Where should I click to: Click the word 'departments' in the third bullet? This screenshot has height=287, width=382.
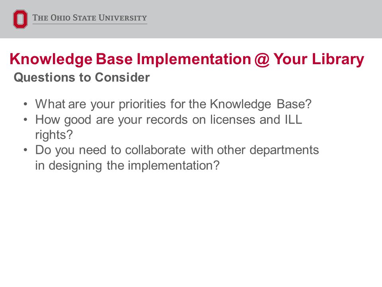click(284, 150)
